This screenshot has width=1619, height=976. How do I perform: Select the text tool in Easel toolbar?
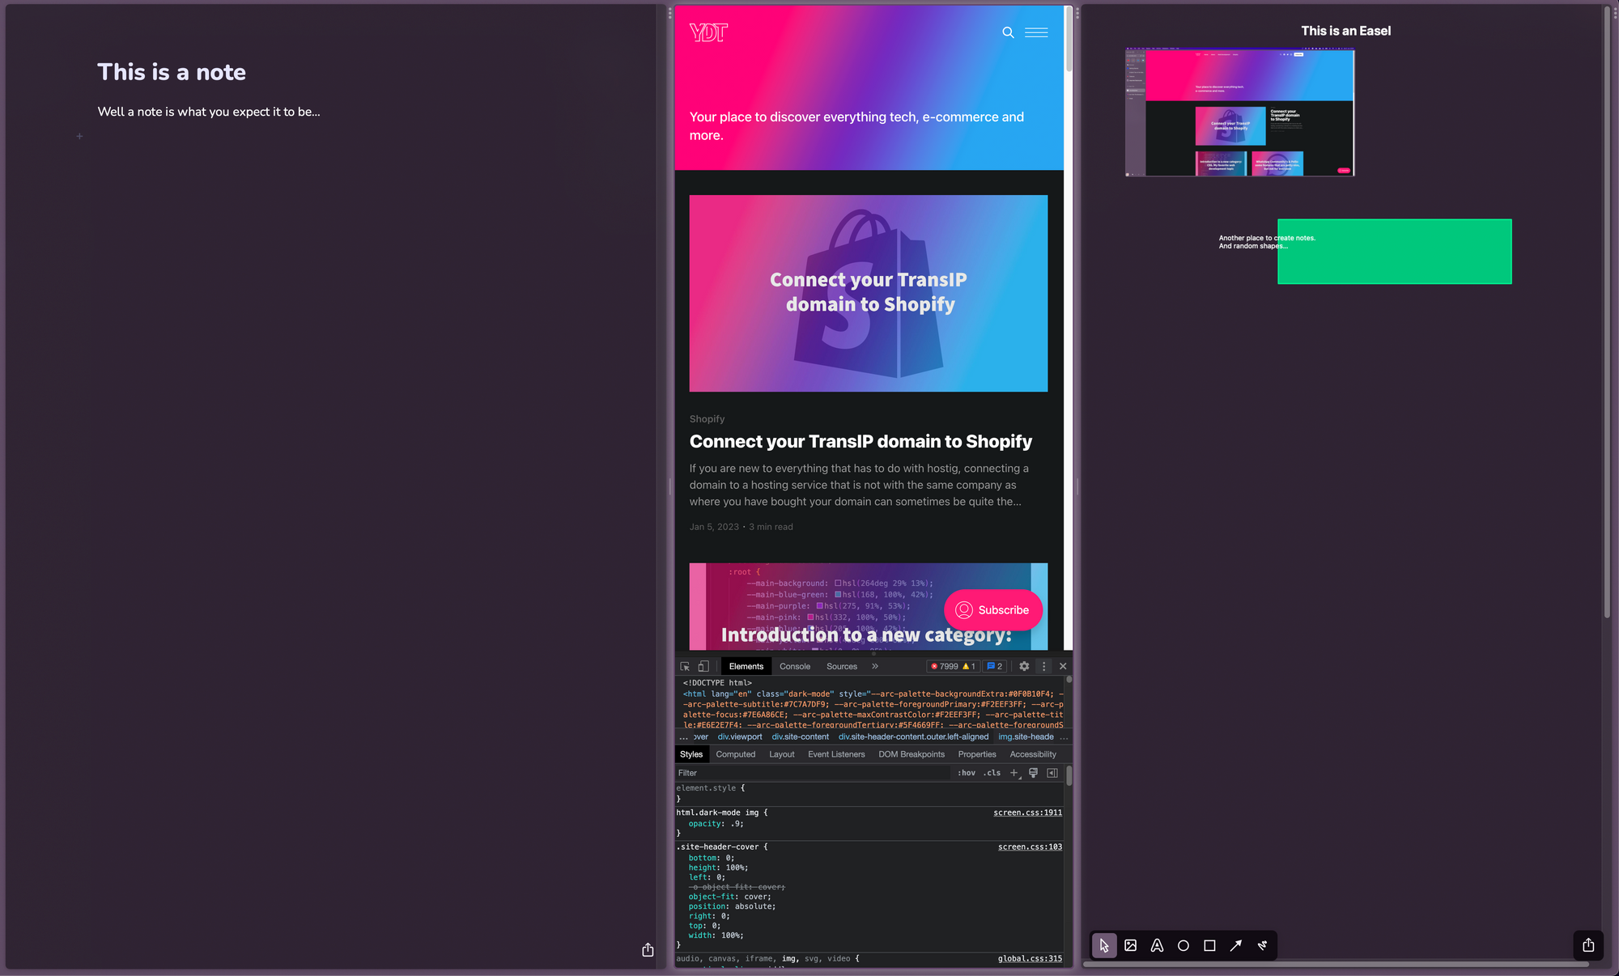coord(1157,945)
